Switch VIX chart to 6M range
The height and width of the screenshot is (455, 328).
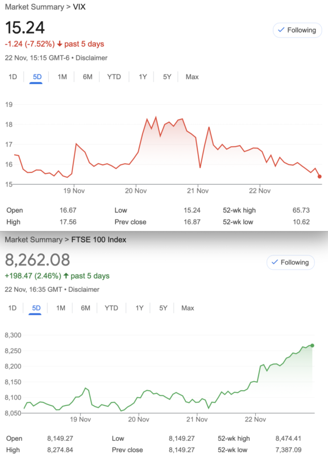(x=88, y=77)
